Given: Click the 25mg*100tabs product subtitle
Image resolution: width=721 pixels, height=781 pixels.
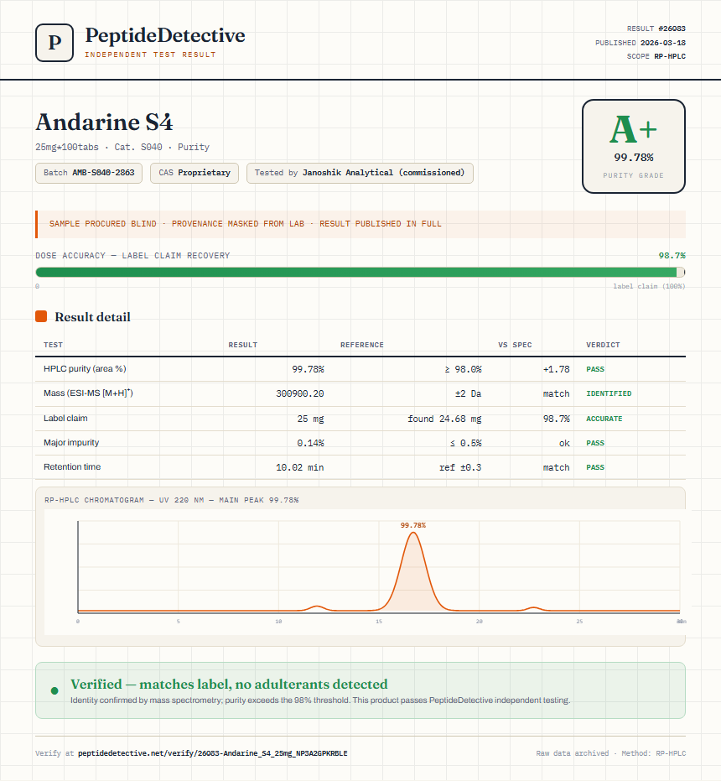Looking at the screenshot, I should click(122, 147).
